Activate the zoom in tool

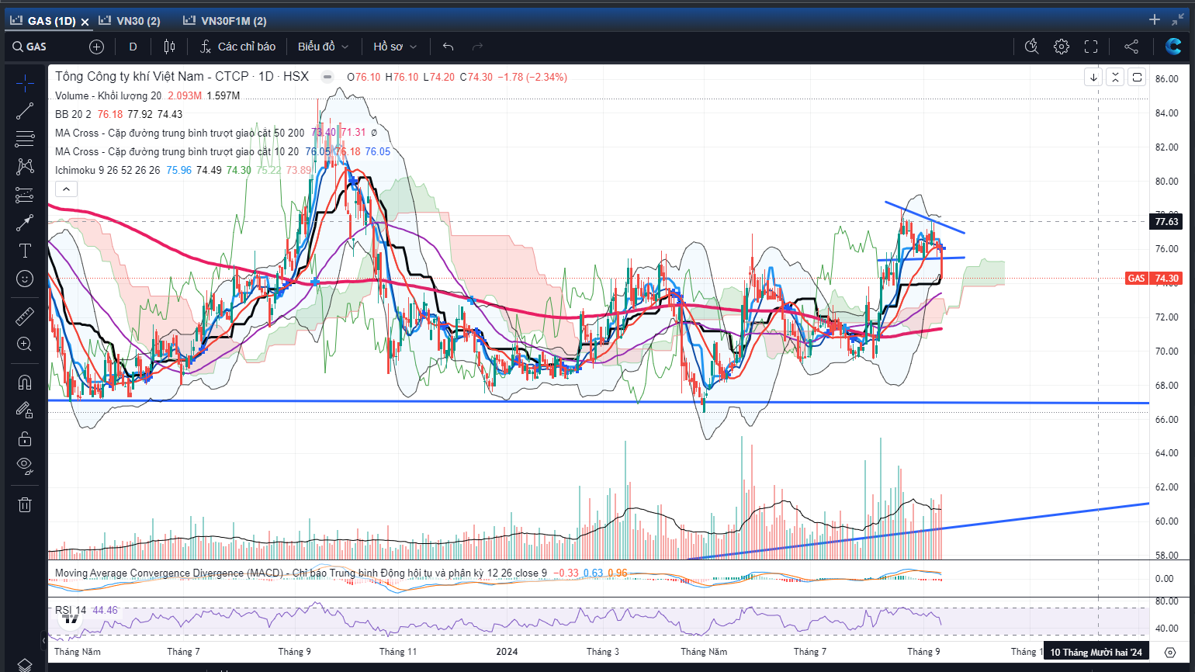pyautogui.click(x=25, y=345)
